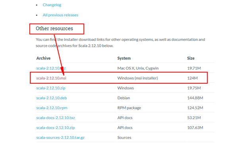228x150 pixels.
Task: Click the RPM package cell
Action: (129, 108)
